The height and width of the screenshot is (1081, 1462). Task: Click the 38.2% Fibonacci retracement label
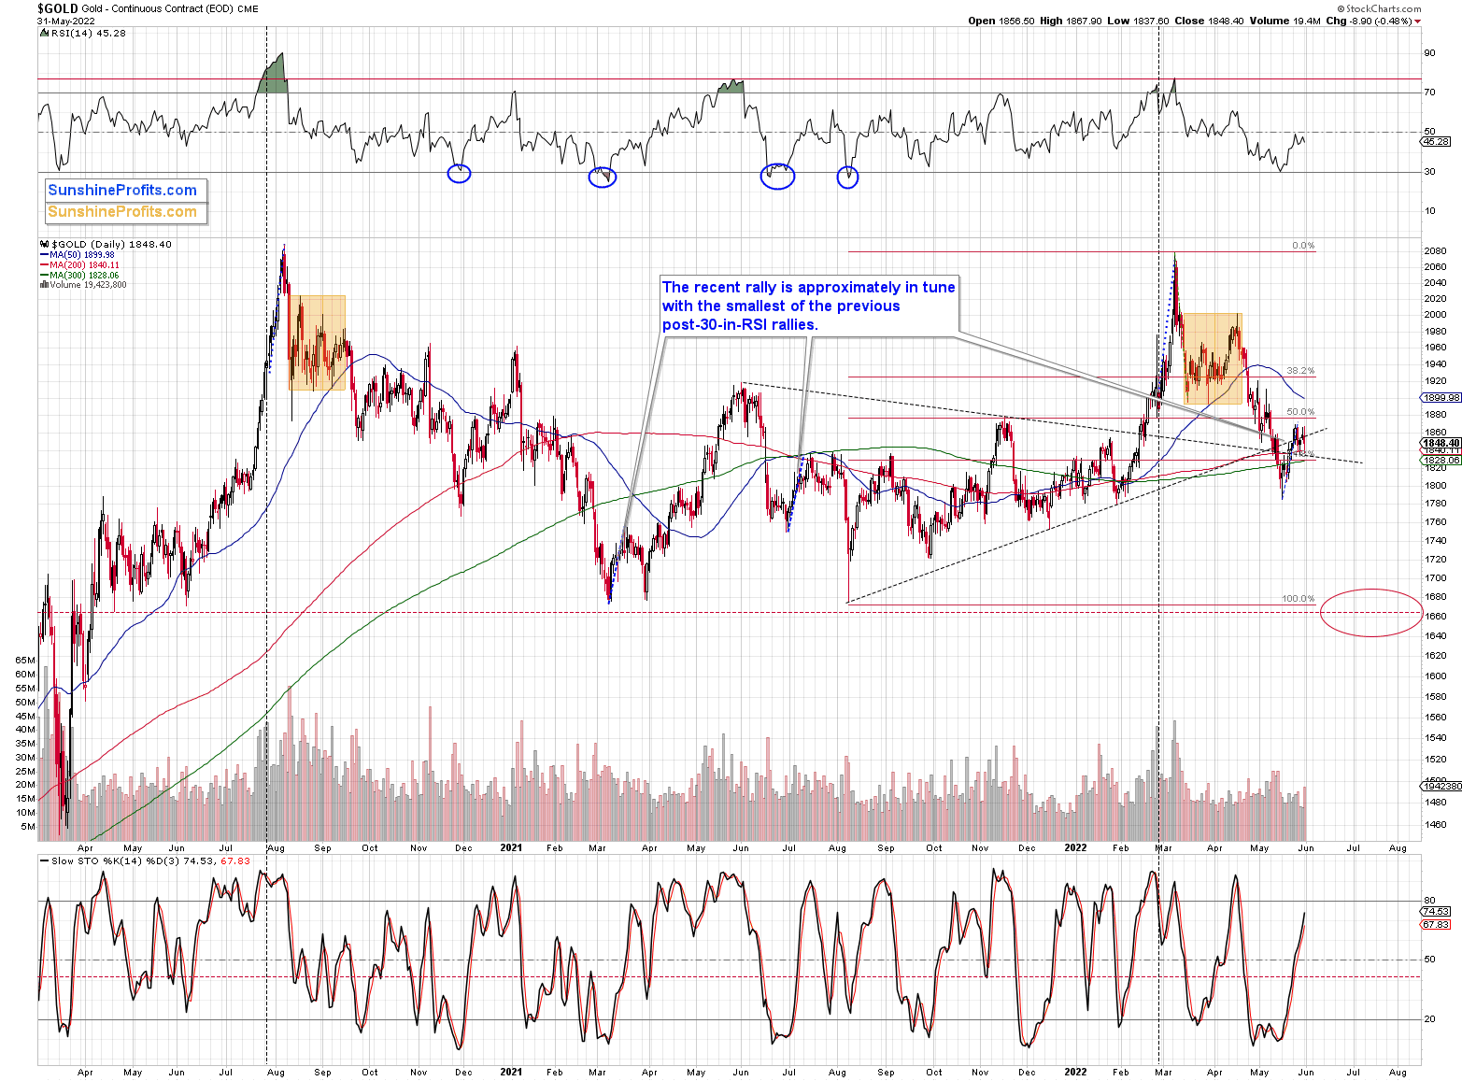click(1299, 371)
